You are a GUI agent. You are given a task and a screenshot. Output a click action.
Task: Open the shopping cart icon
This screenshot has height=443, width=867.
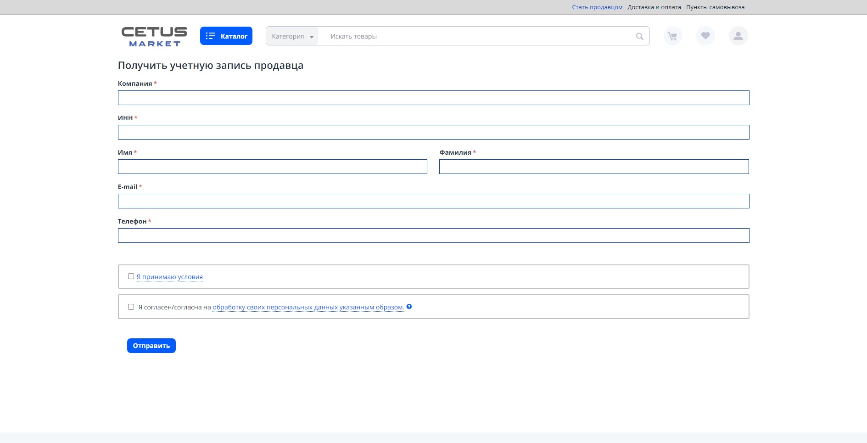(672, 36)
